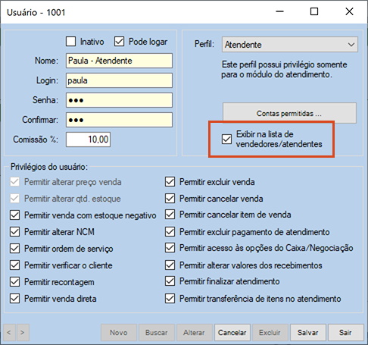Toggle the Inativo checkbox
The width and height of the screenshot is (368, 345).
(x=70, y=42)
